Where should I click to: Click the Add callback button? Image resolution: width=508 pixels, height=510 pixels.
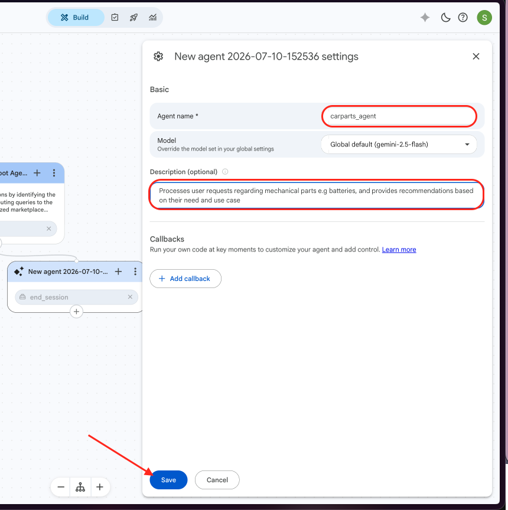click(x=185, y=279)
